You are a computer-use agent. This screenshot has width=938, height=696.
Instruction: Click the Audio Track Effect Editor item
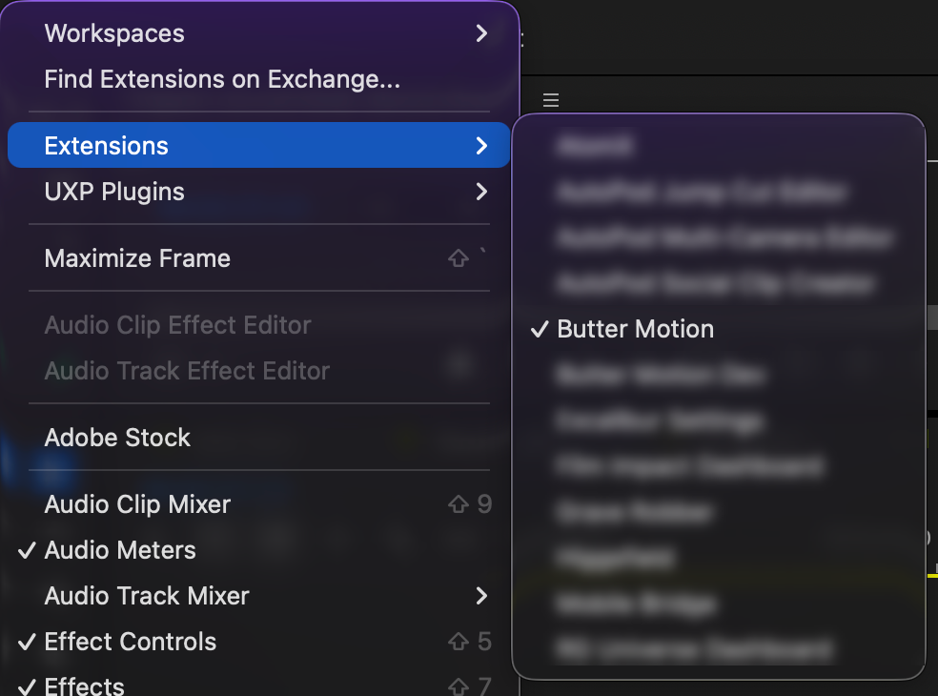tap(258, 371)
